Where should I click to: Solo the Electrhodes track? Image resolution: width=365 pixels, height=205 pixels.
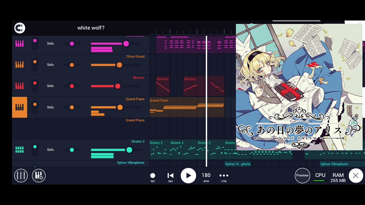pyautogui.click(x=50, y=44)
